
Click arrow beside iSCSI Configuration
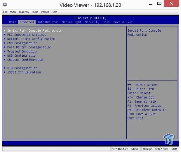point(4,72)
